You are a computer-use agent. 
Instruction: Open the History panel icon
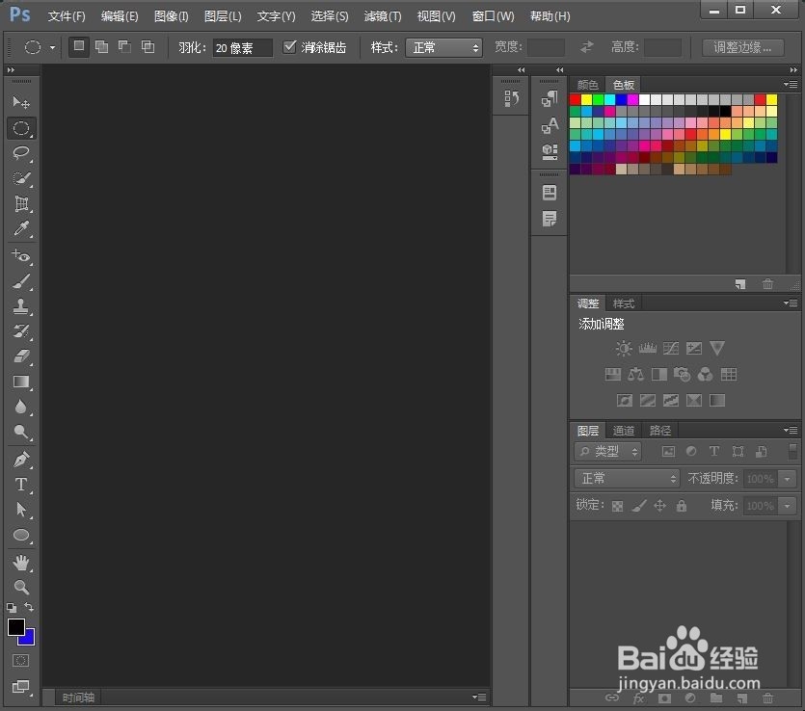point(511,98)
